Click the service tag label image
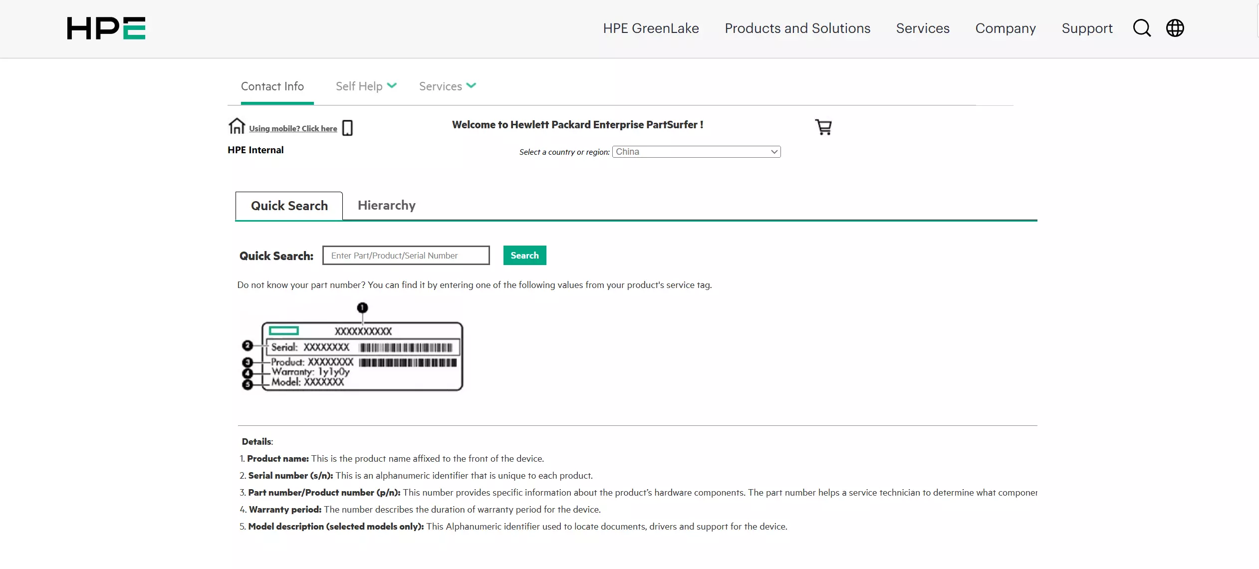Viewport: 1259px width, 569px height. pyautogui.click(x=352, y=349)
